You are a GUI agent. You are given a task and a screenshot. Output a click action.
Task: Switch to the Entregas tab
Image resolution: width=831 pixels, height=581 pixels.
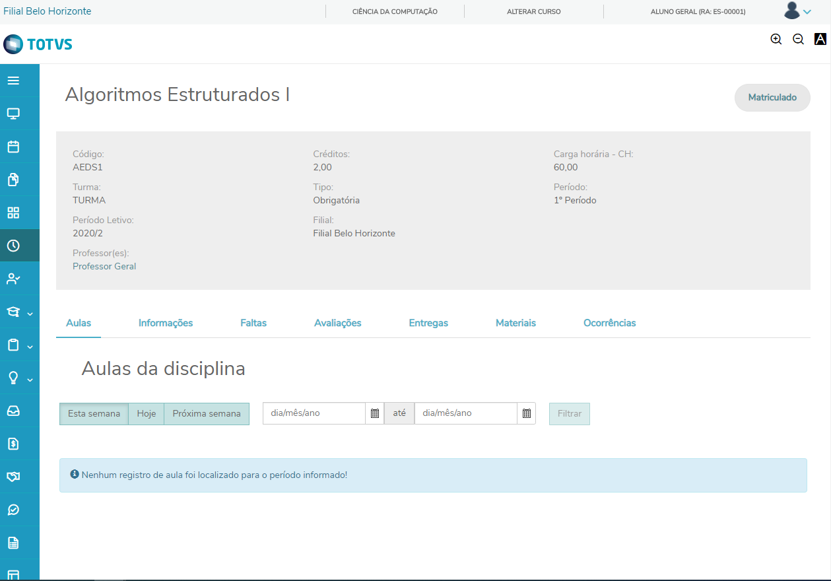(428, 323)
